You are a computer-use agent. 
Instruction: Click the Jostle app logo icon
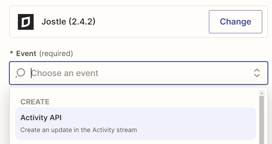[26, 22]
